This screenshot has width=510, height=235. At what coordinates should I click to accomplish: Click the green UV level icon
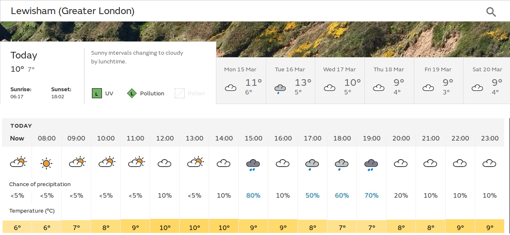click(97, 93)
